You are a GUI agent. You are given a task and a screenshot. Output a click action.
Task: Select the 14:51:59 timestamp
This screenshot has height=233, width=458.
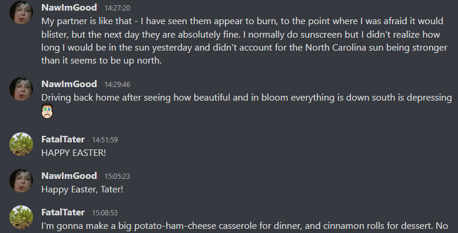[x=105, y=140]
